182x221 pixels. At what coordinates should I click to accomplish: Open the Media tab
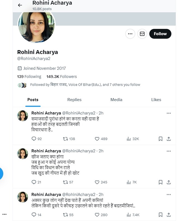116,100
